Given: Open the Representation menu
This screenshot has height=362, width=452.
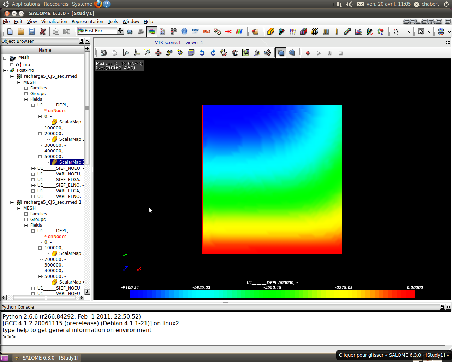Looking at the screenshot, I should click(87, 22).
